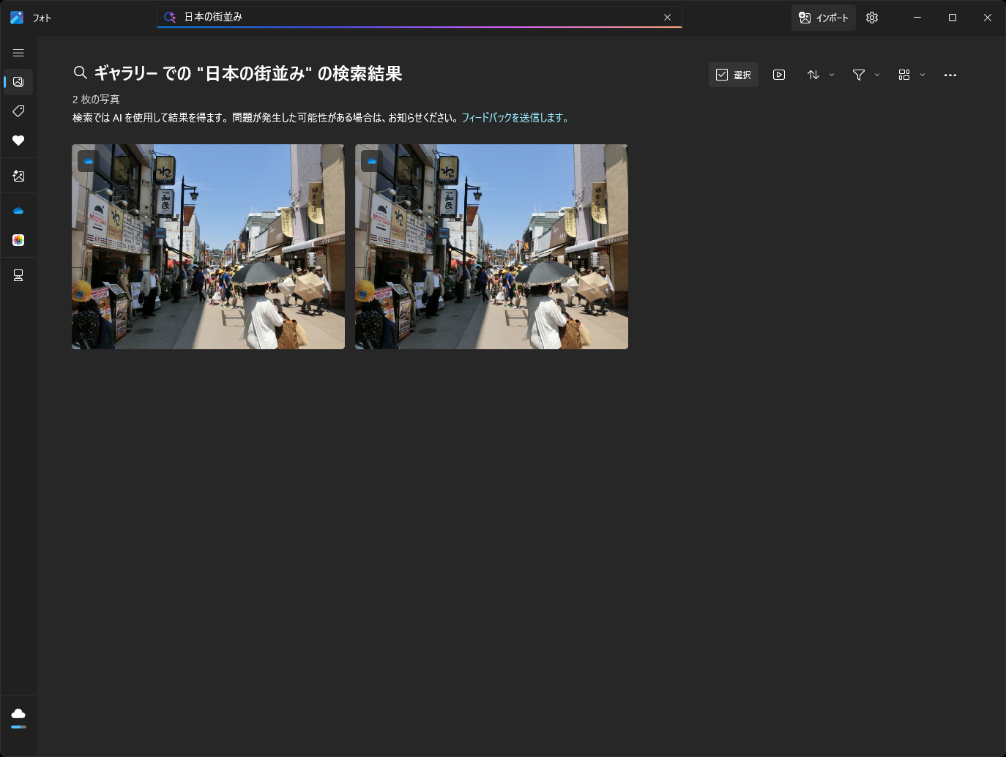Open the Photos settings gear
This screenshot has width=1006, height=757.
[x=871, y=18]
